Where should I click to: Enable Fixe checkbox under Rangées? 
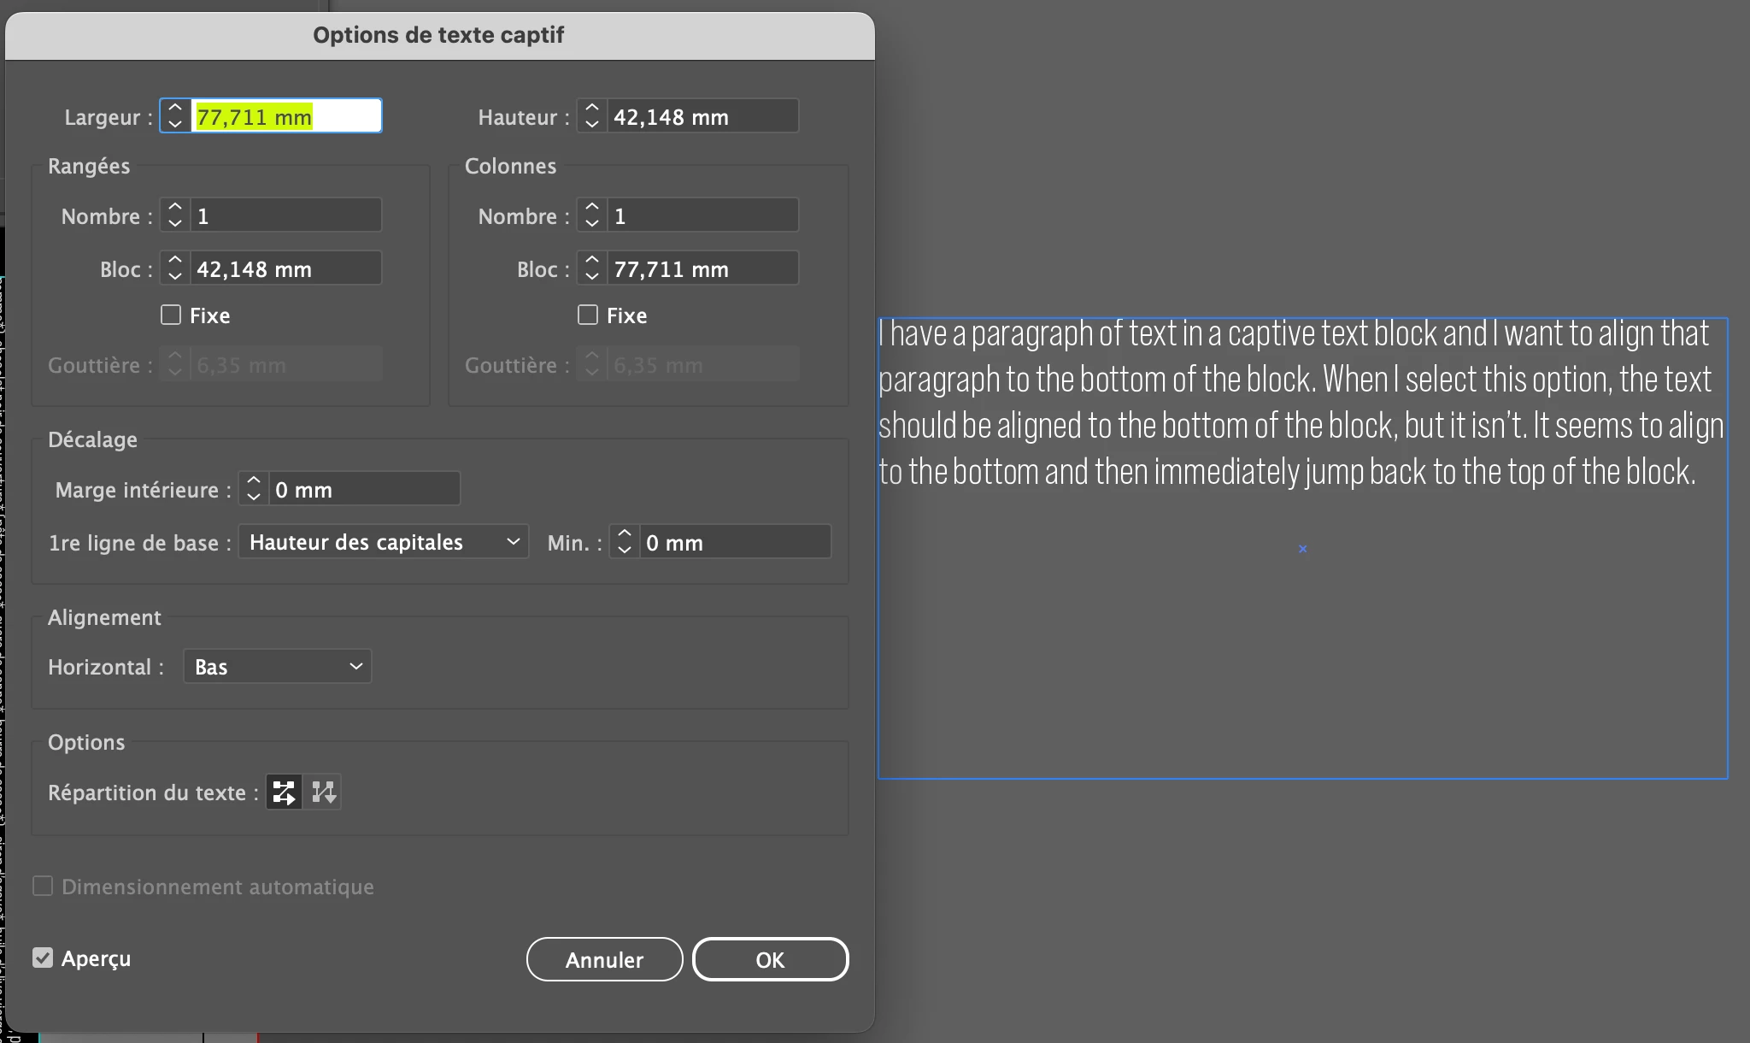click(171, 315)
